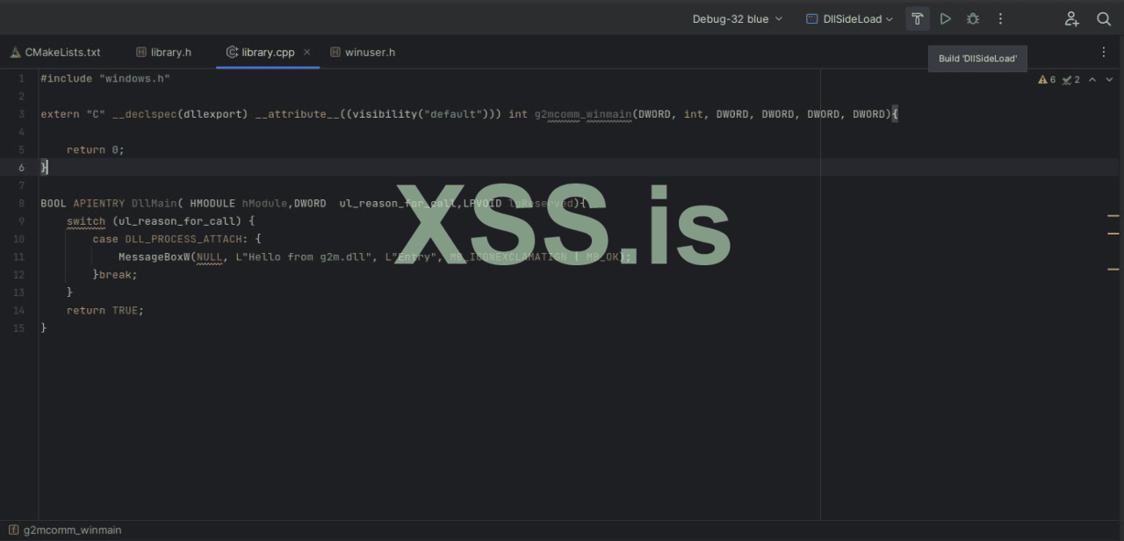Click the DllMain function name
This screenshot has height=541, width=1124.
(154, 203)
